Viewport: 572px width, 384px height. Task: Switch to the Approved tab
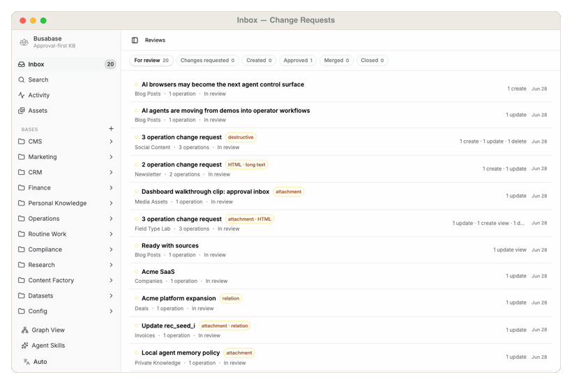tap(298, 61)
